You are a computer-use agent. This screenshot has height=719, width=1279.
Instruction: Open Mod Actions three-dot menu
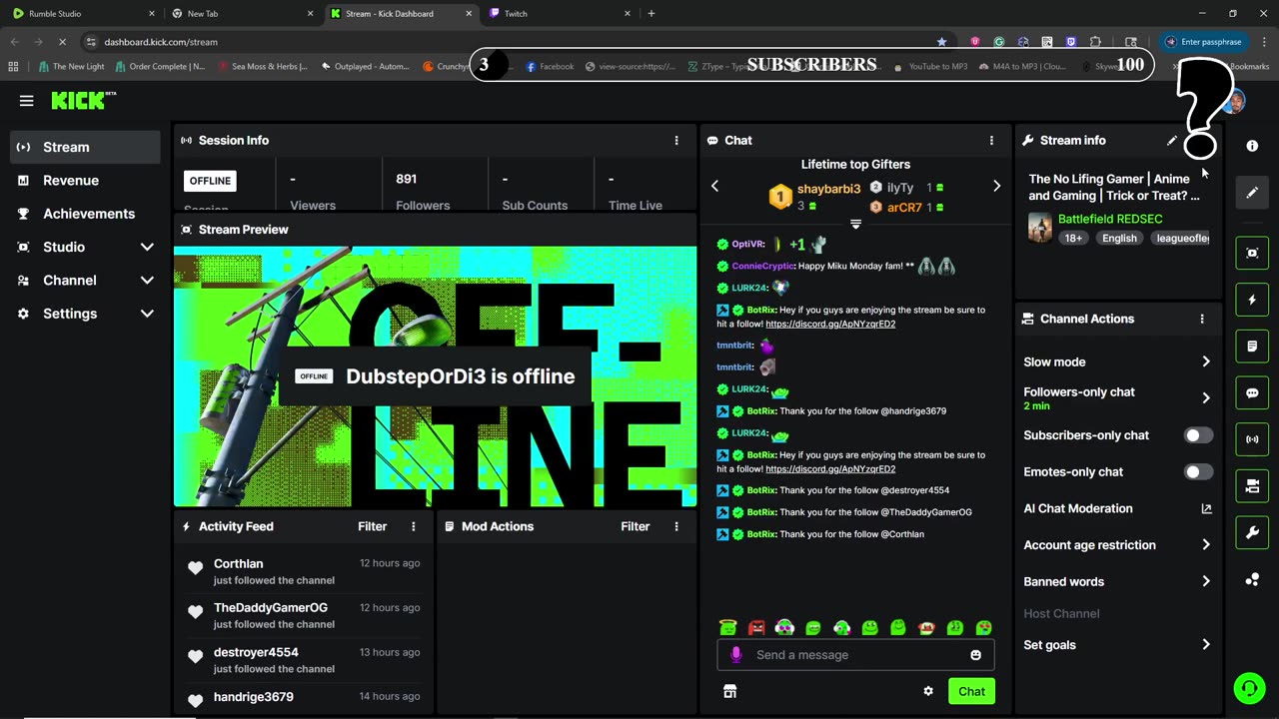tap(676, 526)
